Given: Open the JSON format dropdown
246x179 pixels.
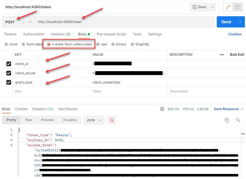Looking at the screenshot, I should [x=94, y=120].
